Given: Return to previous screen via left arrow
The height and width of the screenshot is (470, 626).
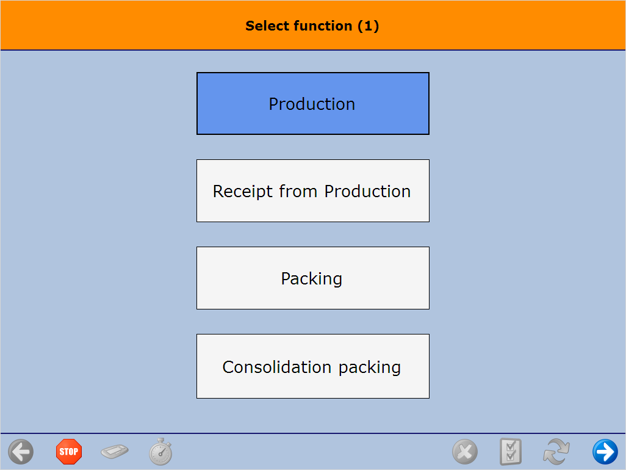Looking at the screenshot, I should (x=21, y=452).
